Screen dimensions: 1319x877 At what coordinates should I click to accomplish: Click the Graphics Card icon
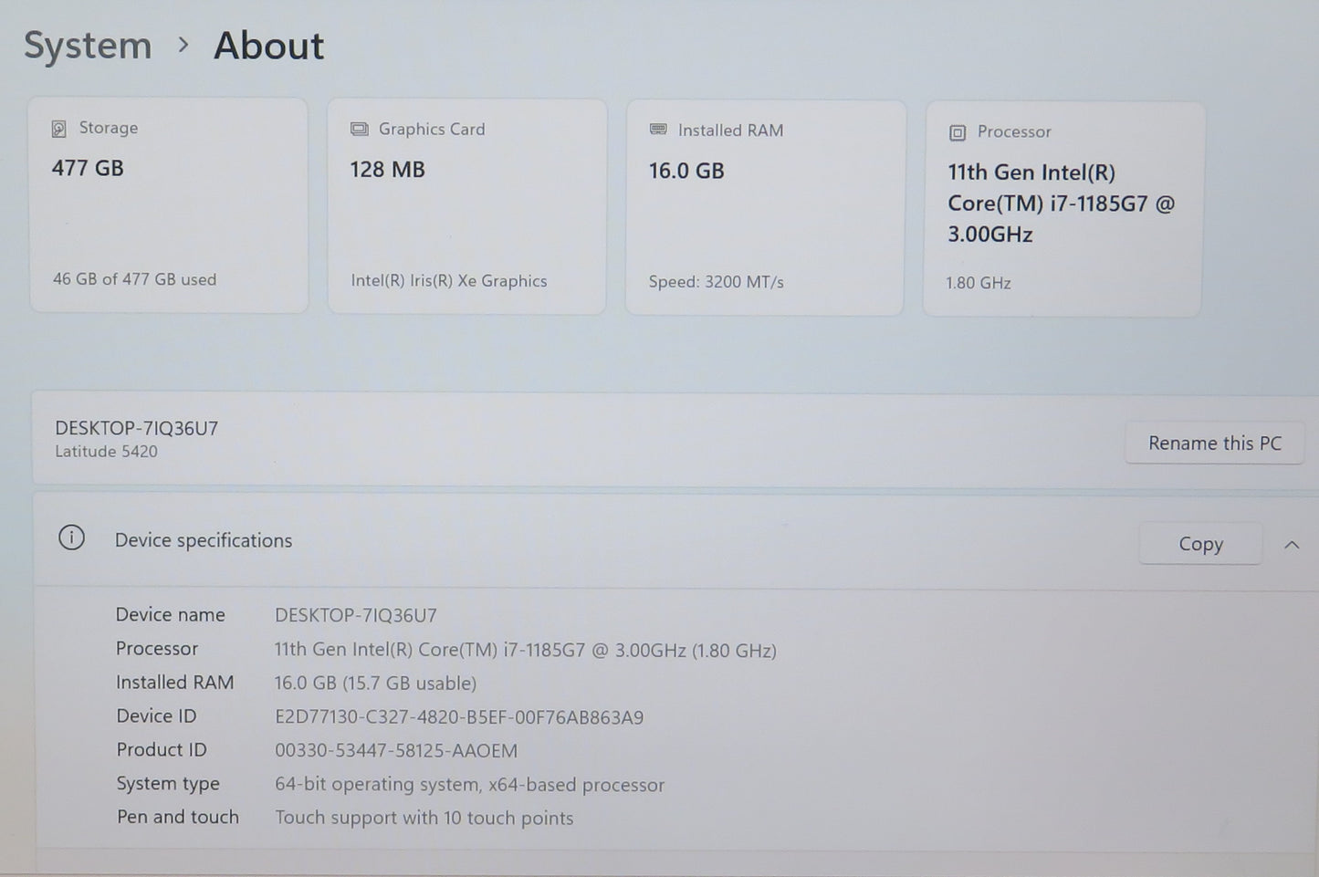[x=360, y=130]
